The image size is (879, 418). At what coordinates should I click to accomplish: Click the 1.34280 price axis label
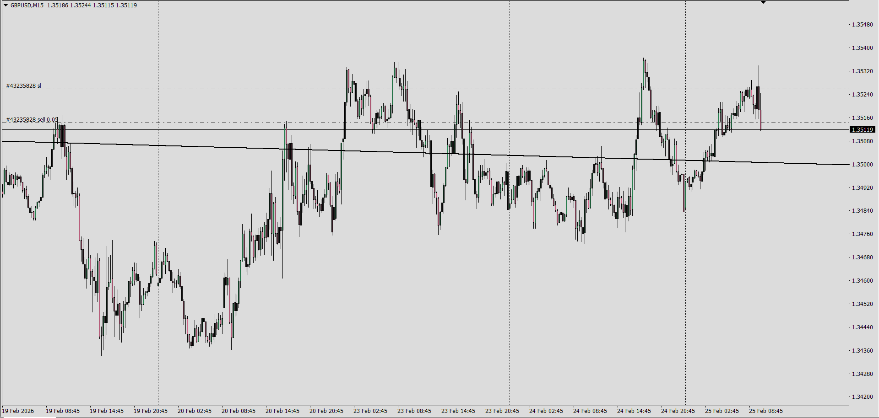point(862,374)
